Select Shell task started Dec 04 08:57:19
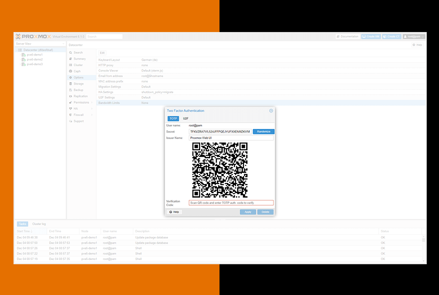 click(x=218, y=259)
